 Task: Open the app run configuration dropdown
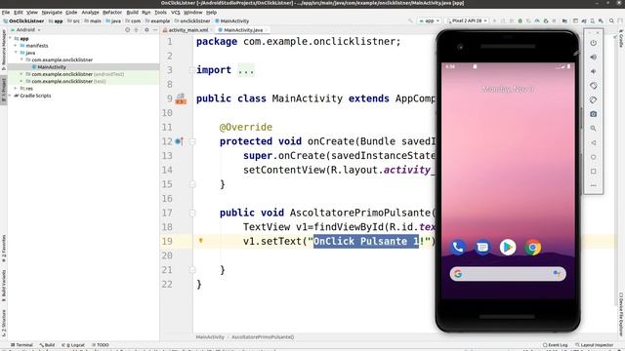429,20
